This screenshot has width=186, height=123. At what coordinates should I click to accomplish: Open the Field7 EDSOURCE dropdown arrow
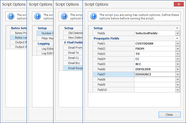point(178,74)
